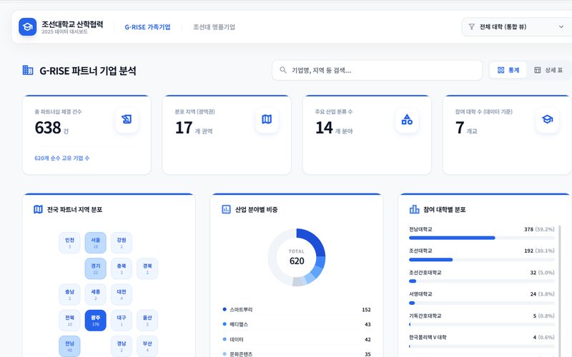
Task: Click the 기독간호대학교 label
Action: point(425,316)
